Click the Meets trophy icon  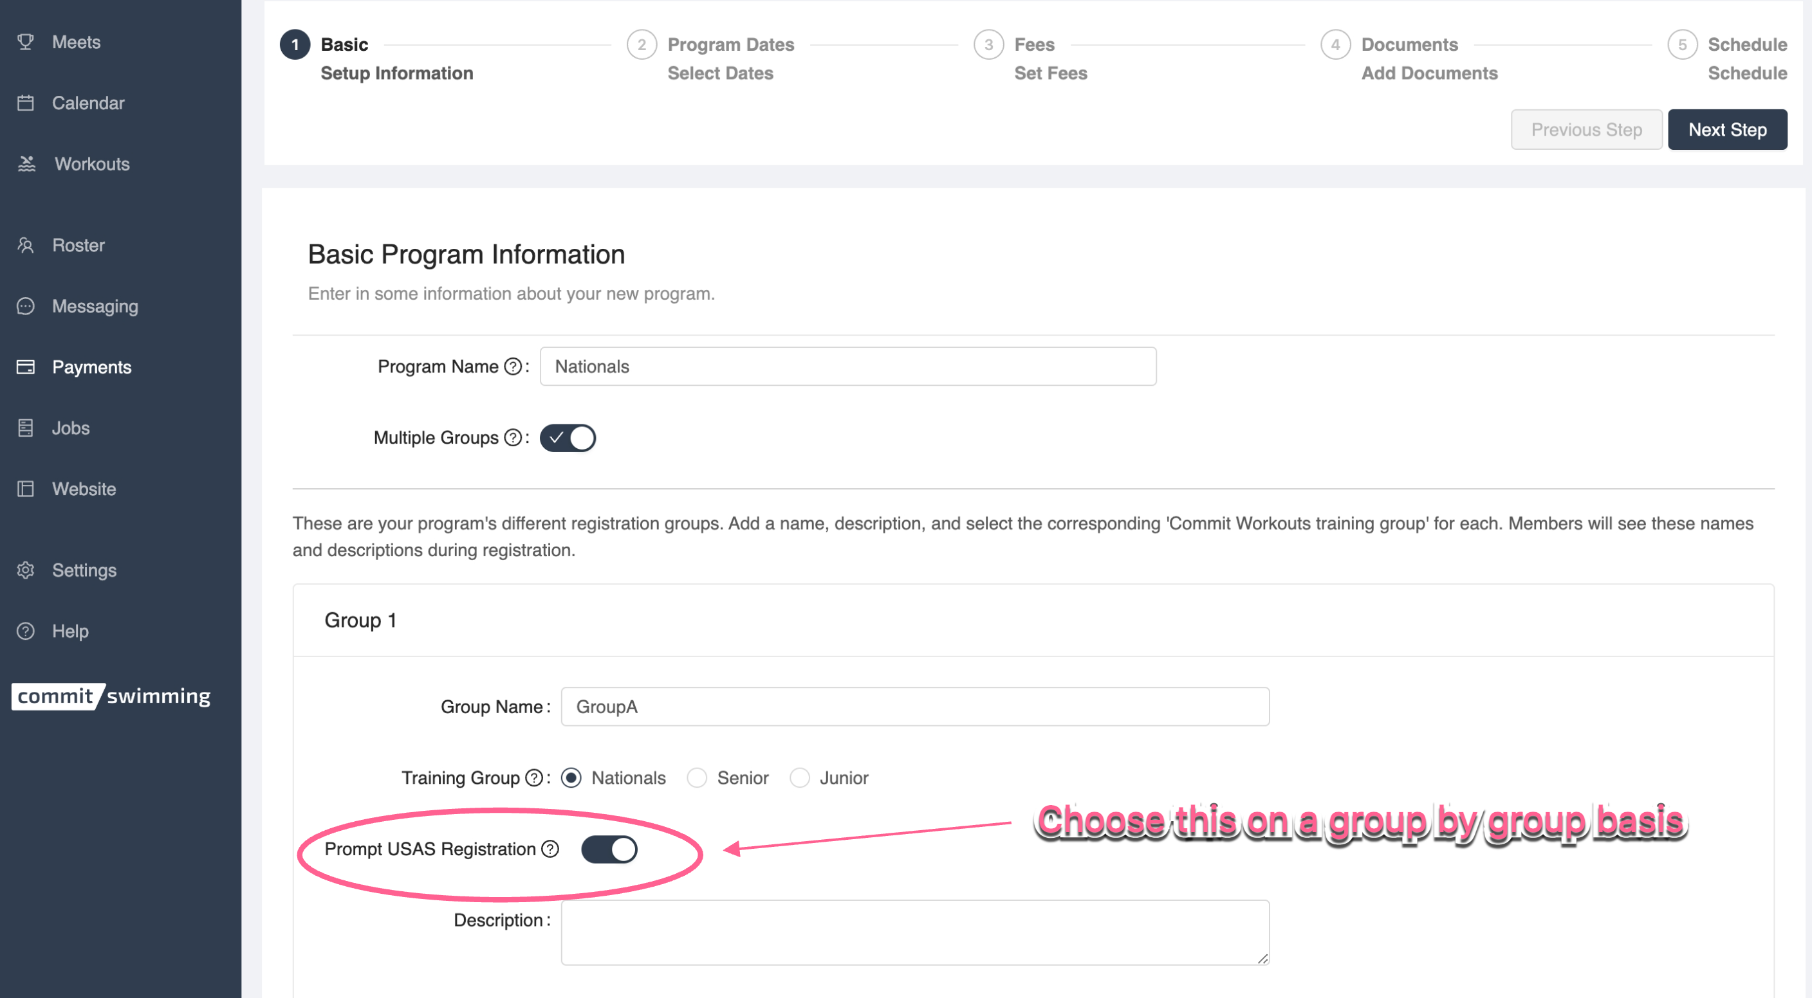click(x=26, y=42)
